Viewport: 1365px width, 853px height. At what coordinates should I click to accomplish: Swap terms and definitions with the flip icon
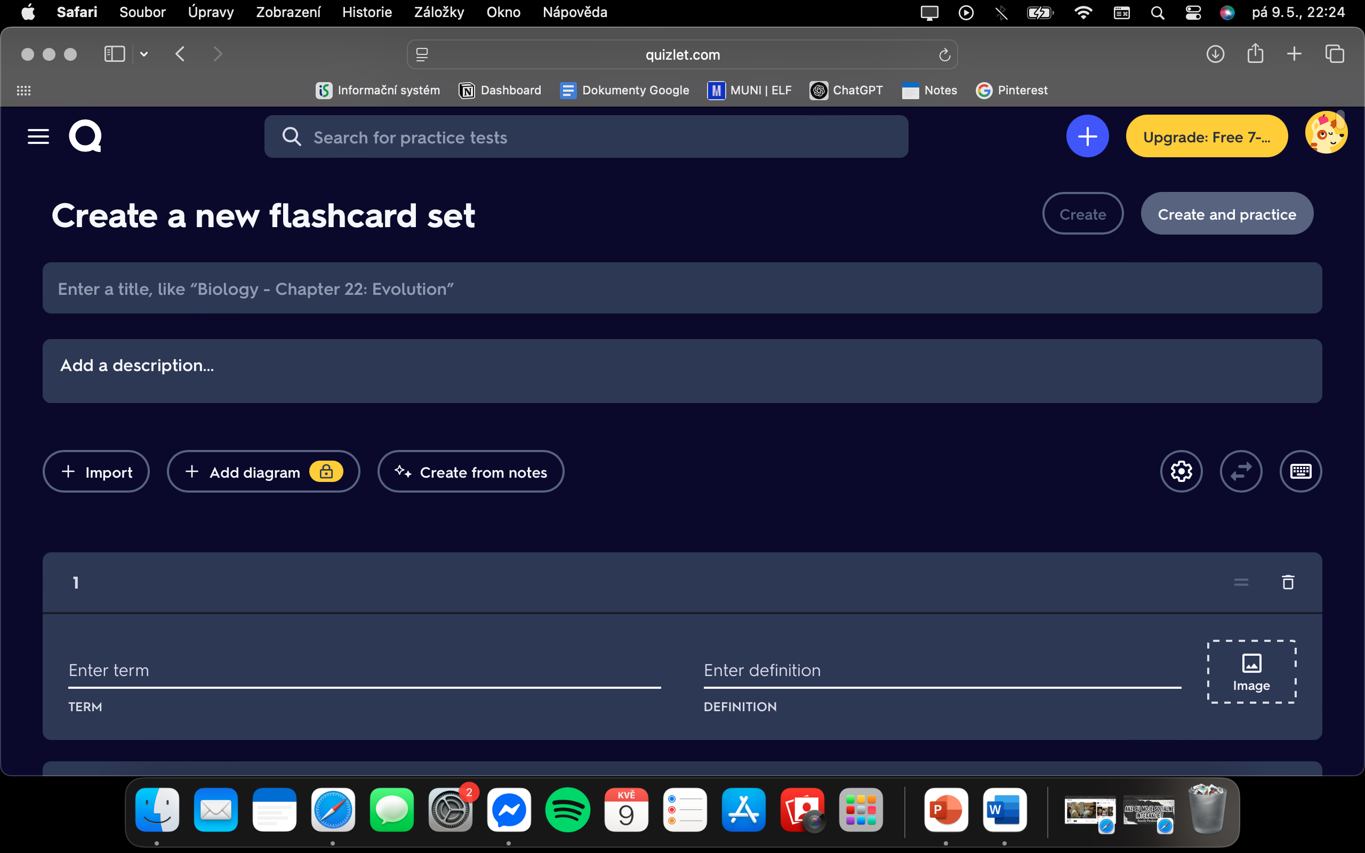pos(1241,471)
